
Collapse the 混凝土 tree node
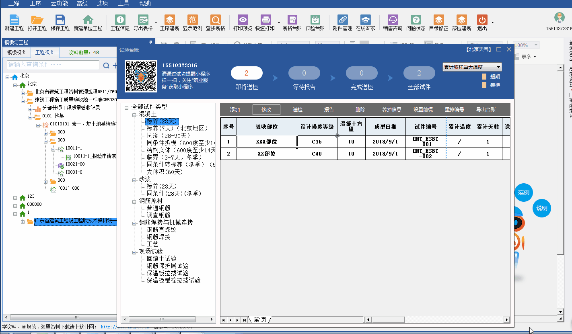point(135,115)
